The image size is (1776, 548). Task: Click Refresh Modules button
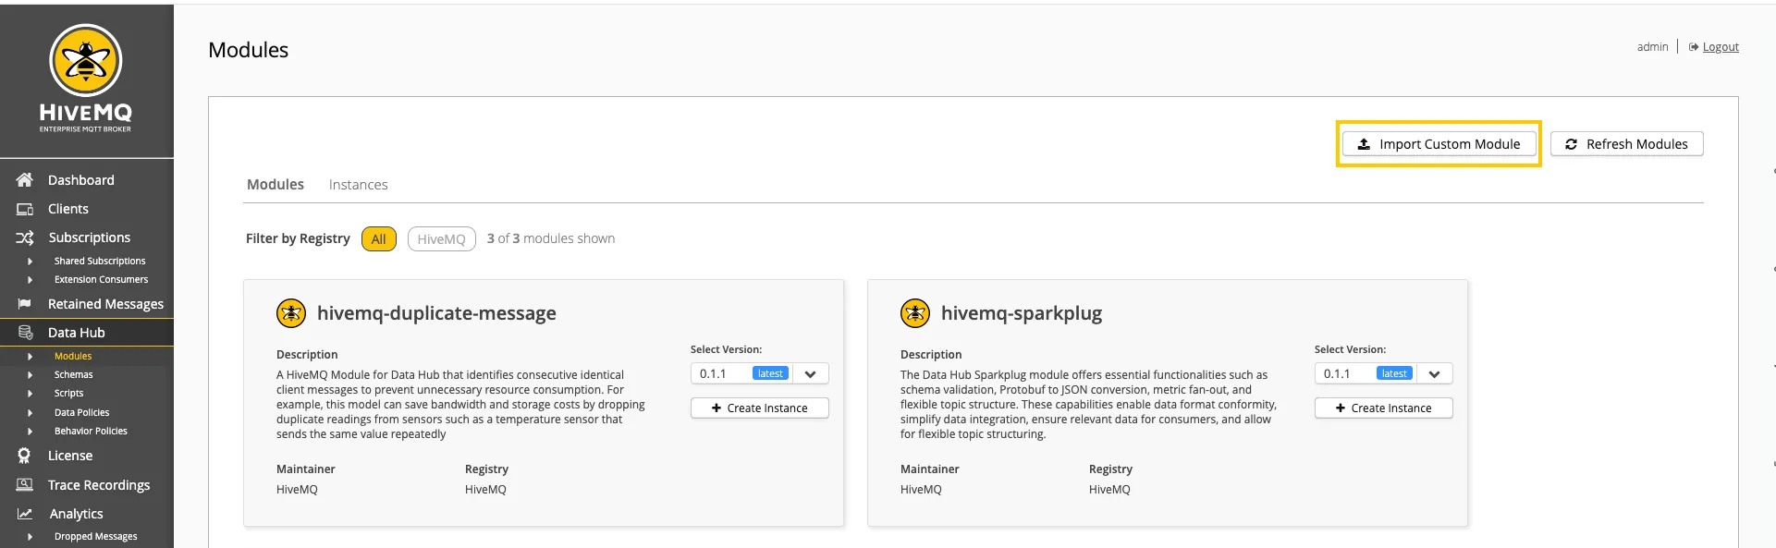coord(1627,144)
